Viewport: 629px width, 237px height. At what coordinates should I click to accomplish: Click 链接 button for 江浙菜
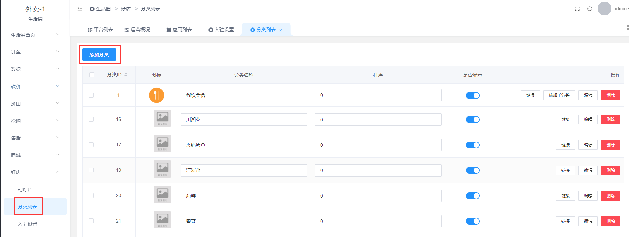click(x=565, y=170)
